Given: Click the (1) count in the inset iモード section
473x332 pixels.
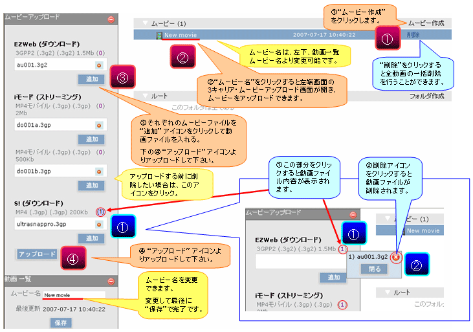Looking at the screenshot, I should coord(342,305).
